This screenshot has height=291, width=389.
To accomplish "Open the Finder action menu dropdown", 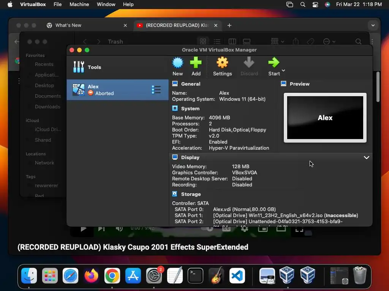I will (329, 41).
